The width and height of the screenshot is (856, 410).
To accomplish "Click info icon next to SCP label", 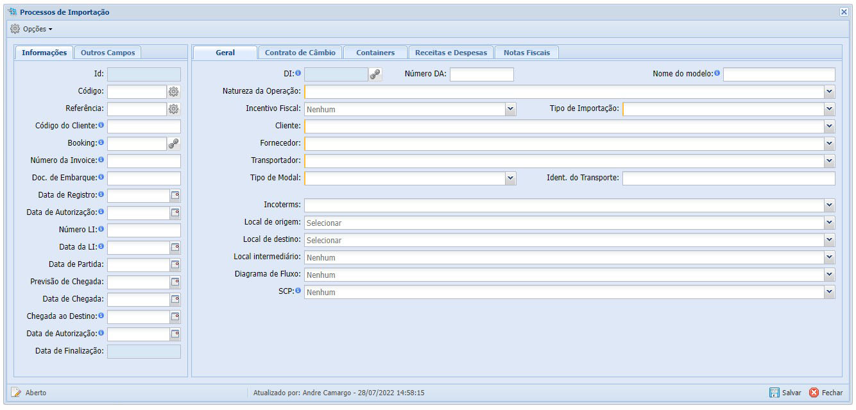I will pos(298,291).
